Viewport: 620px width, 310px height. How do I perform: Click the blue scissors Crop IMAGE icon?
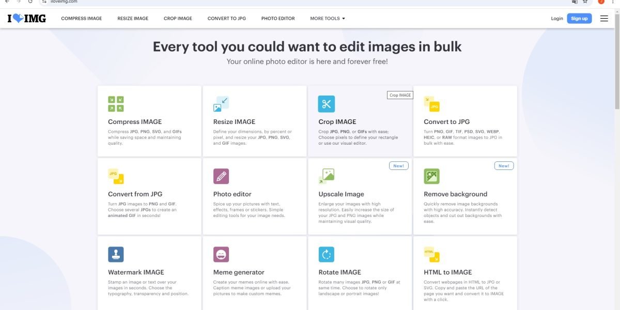click(326, 104)
